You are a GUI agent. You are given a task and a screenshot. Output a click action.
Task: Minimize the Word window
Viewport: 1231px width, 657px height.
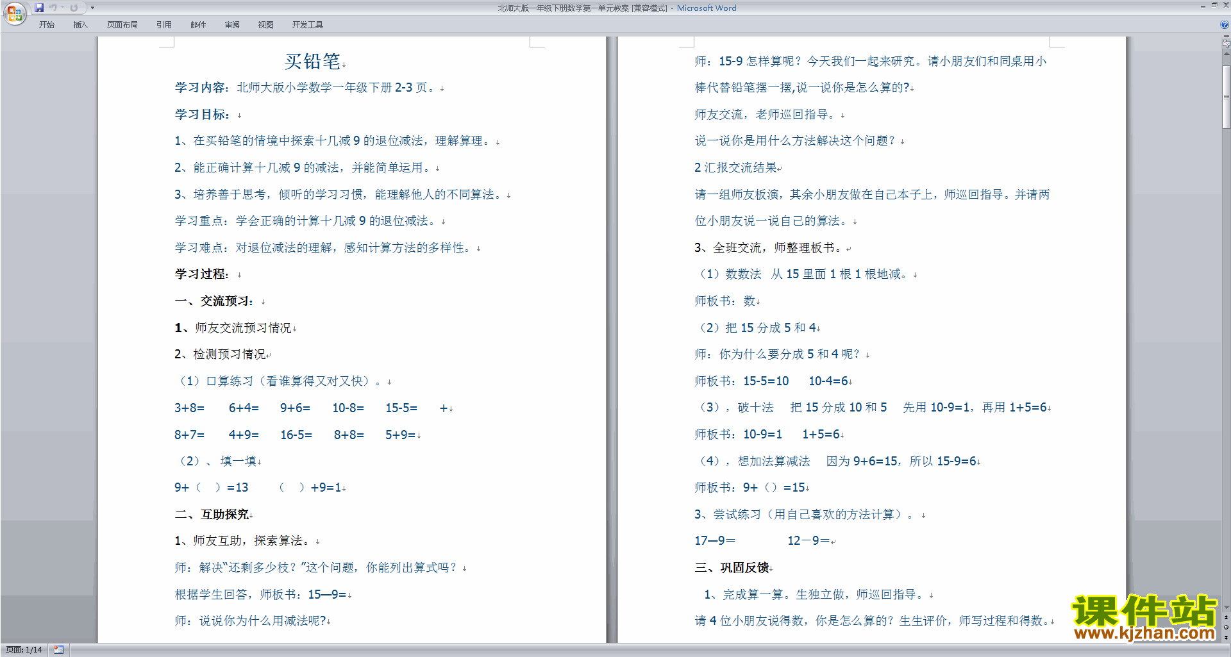[1203, 5]
